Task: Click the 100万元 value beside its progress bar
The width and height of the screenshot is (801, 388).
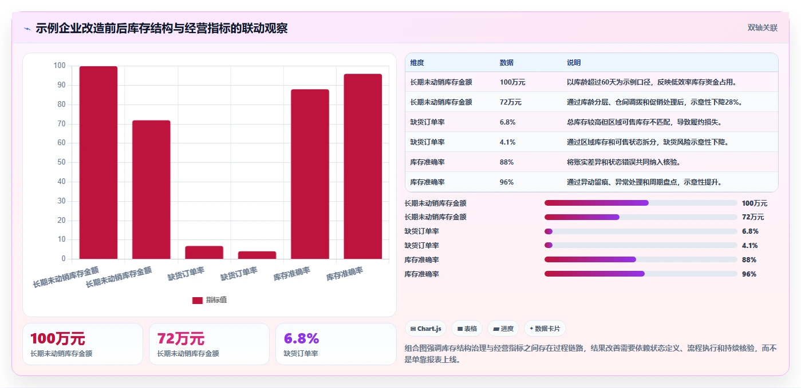Action: [x=755, y=203]
